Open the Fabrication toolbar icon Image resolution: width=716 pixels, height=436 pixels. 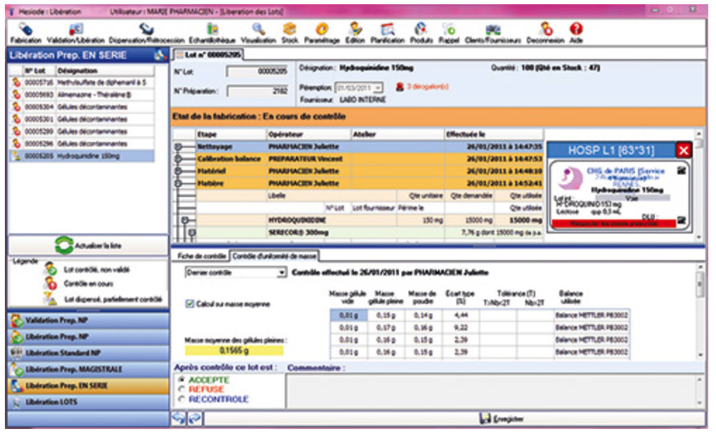pyautogui.click(x=26, y=32)
